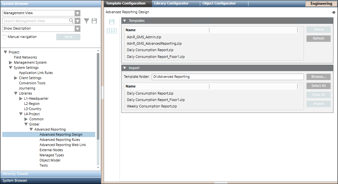Click the save icon beside the search filter
This screenshot has width=338, height=184.
(94, 21)
